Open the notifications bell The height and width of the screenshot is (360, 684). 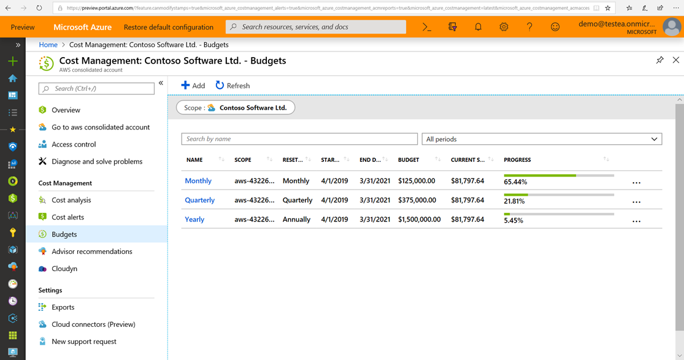[478, 27]
